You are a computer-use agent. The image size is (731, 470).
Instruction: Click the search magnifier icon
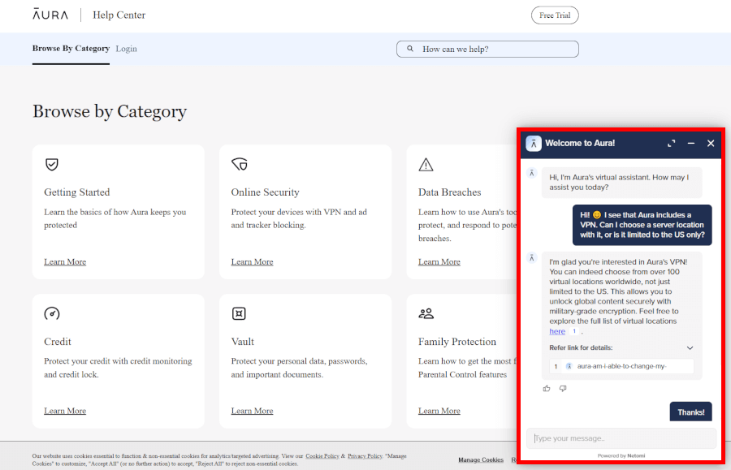coord(410,49)
